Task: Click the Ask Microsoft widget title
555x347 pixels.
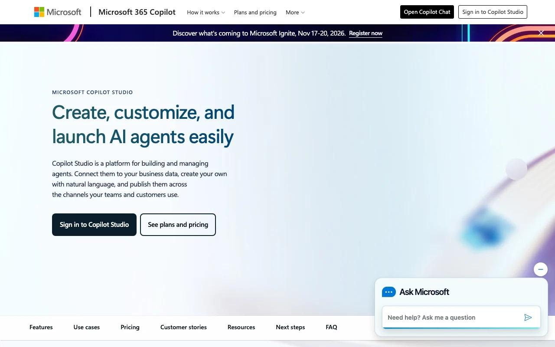Action: coord(424,292)
